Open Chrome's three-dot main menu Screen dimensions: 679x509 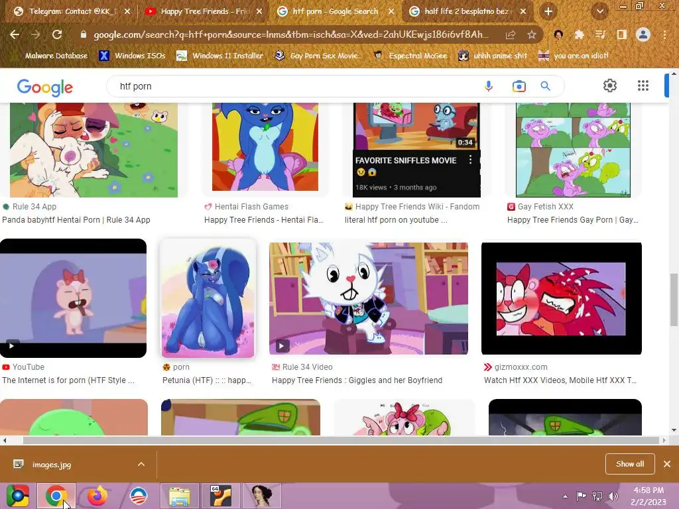(664, 34)
